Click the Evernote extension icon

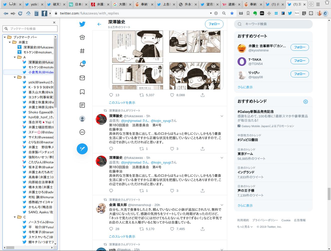(x=255, y=13)
